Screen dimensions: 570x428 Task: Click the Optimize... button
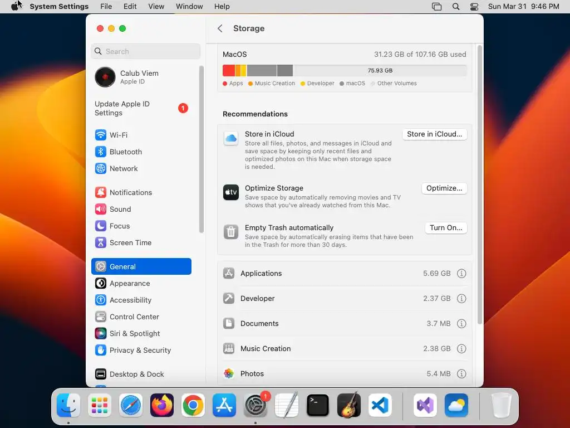click(444, 188)
